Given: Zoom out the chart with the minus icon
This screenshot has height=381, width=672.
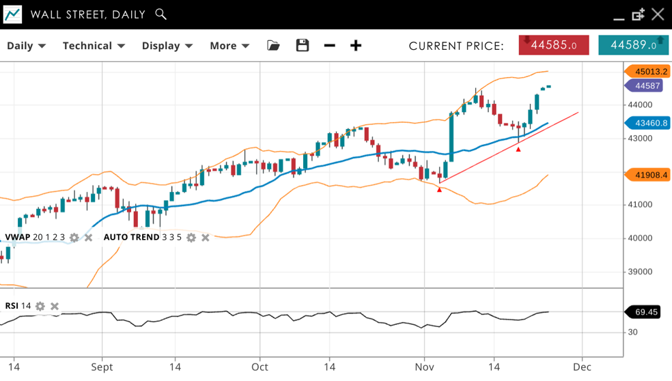Looking at the screenshot, I should point(330,46).
